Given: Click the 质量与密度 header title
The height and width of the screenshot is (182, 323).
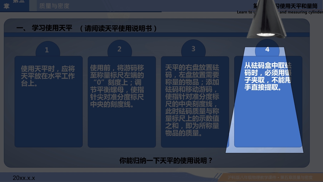Looking at the screenshot, I should [55, 6].
